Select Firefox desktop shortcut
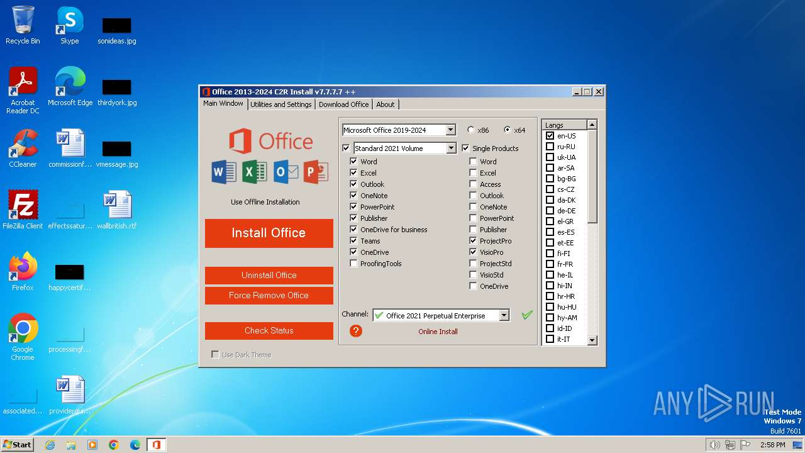 click(x=23, y=272)
